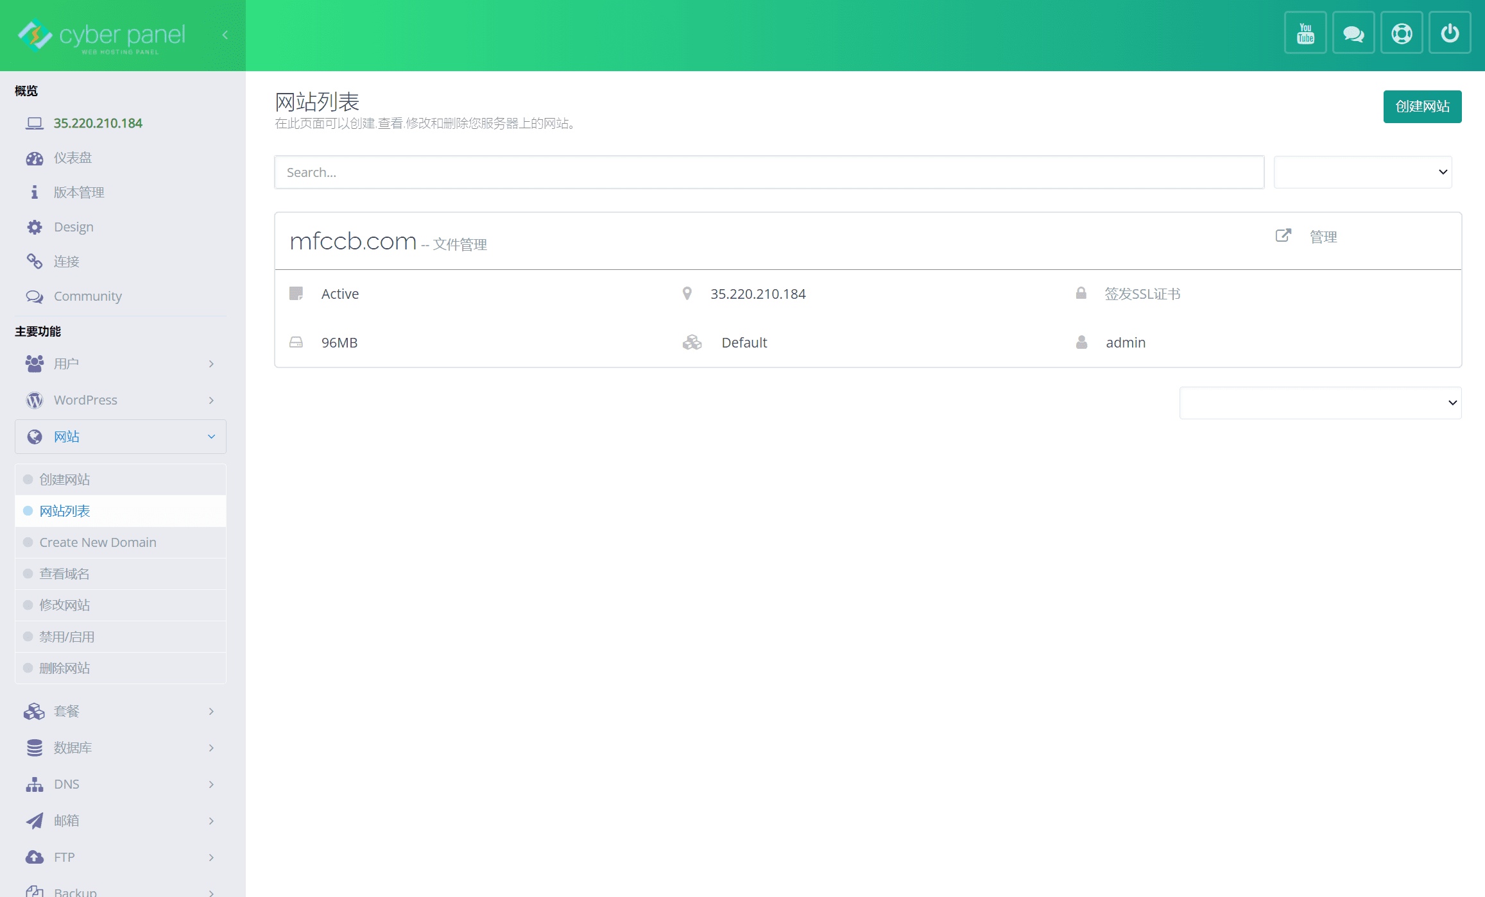Image resolution: width=1485 pixels, height=897 pixels.
Task: Click the cyber panel logo
Action: 103,35
